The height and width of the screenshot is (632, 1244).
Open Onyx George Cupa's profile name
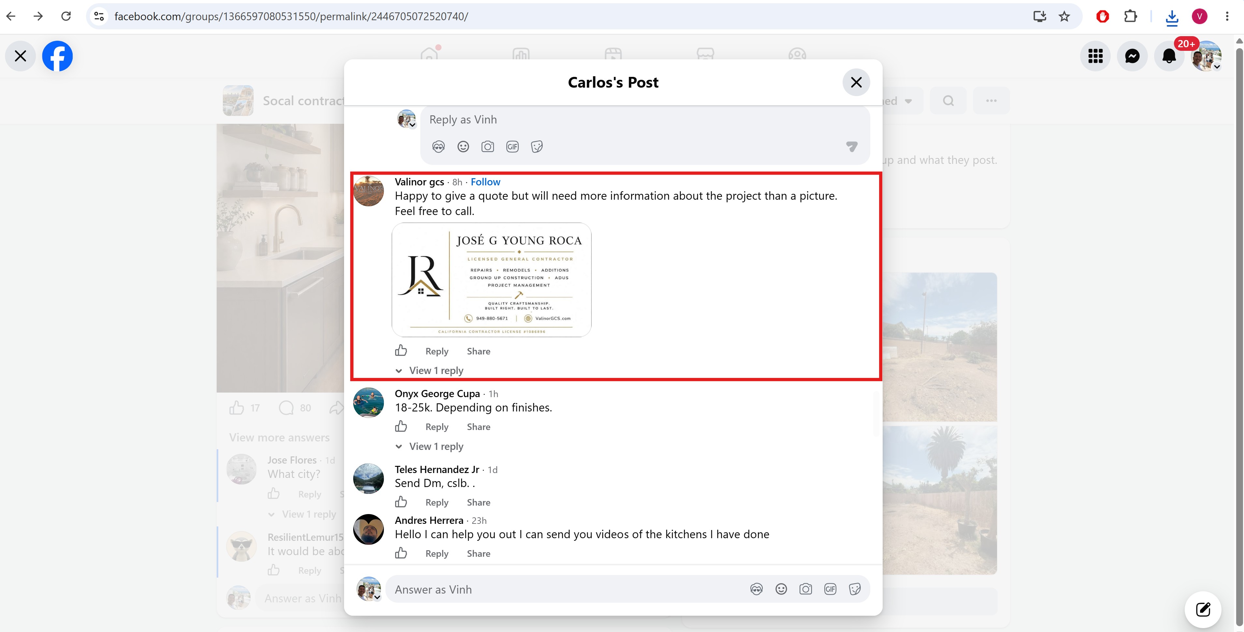438,394
